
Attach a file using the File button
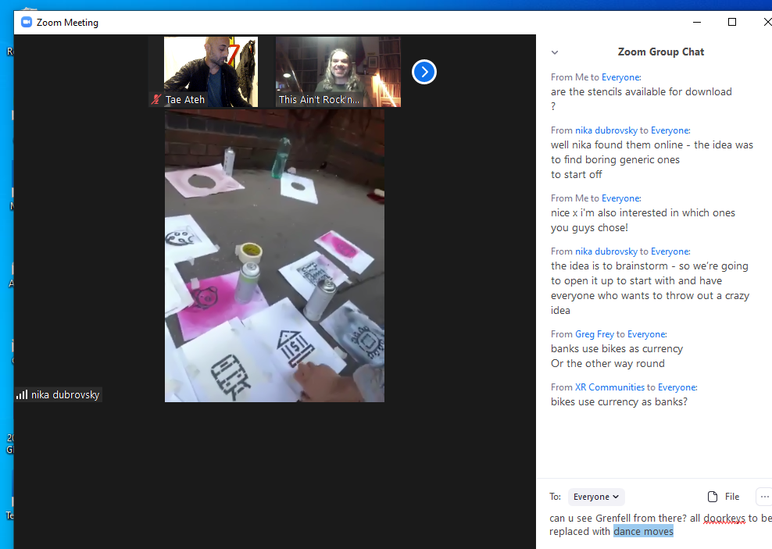click(x=723, y=497)
